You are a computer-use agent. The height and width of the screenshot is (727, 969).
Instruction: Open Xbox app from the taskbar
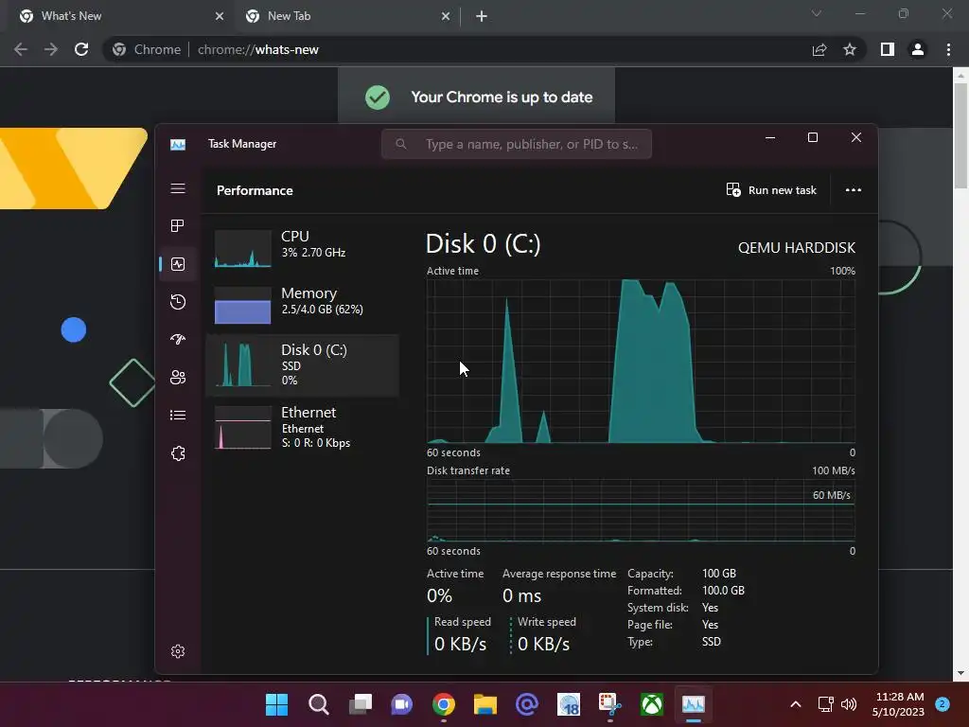(652, 704)
